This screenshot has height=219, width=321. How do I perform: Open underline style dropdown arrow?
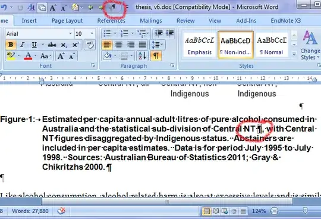[43, 45]
